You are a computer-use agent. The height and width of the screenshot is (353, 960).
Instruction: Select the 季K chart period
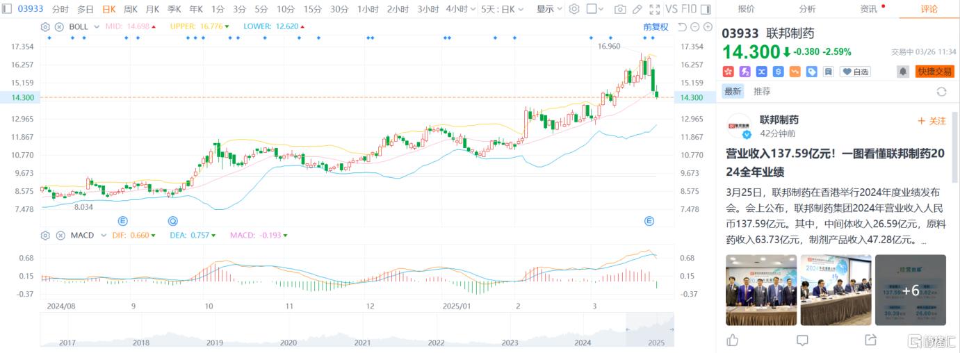coord(174,9)
